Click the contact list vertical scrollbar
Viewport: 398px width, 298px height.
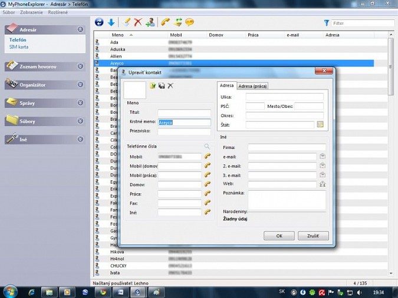coord(391,67)
